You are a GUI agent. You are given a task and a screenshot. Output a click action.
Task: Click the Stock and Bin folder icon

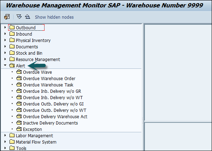point(12,53)
